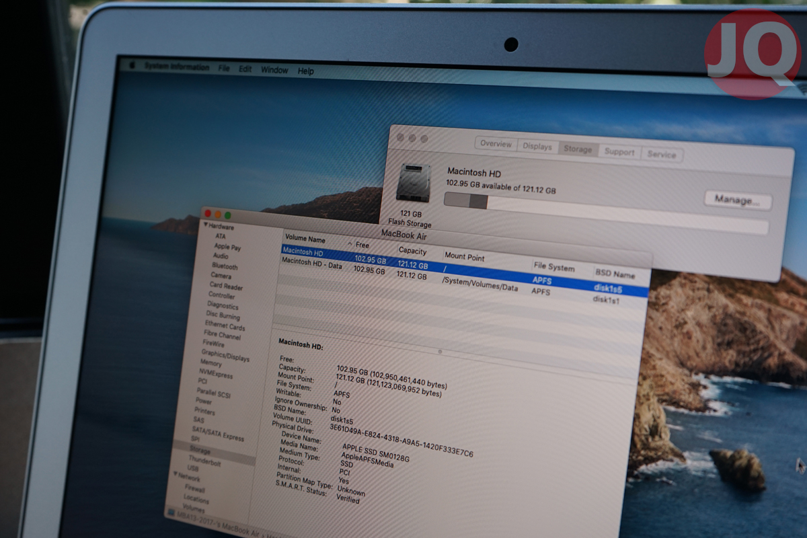Select Locations in the sidebar
Image resolution: width=807 pixels, height=538 pixels.
pos(196,501)
